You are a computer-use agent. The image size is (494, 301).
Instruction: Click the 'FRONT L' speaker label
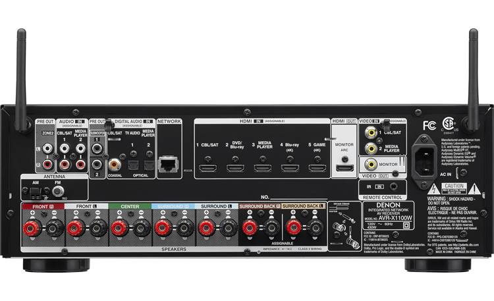86,206
